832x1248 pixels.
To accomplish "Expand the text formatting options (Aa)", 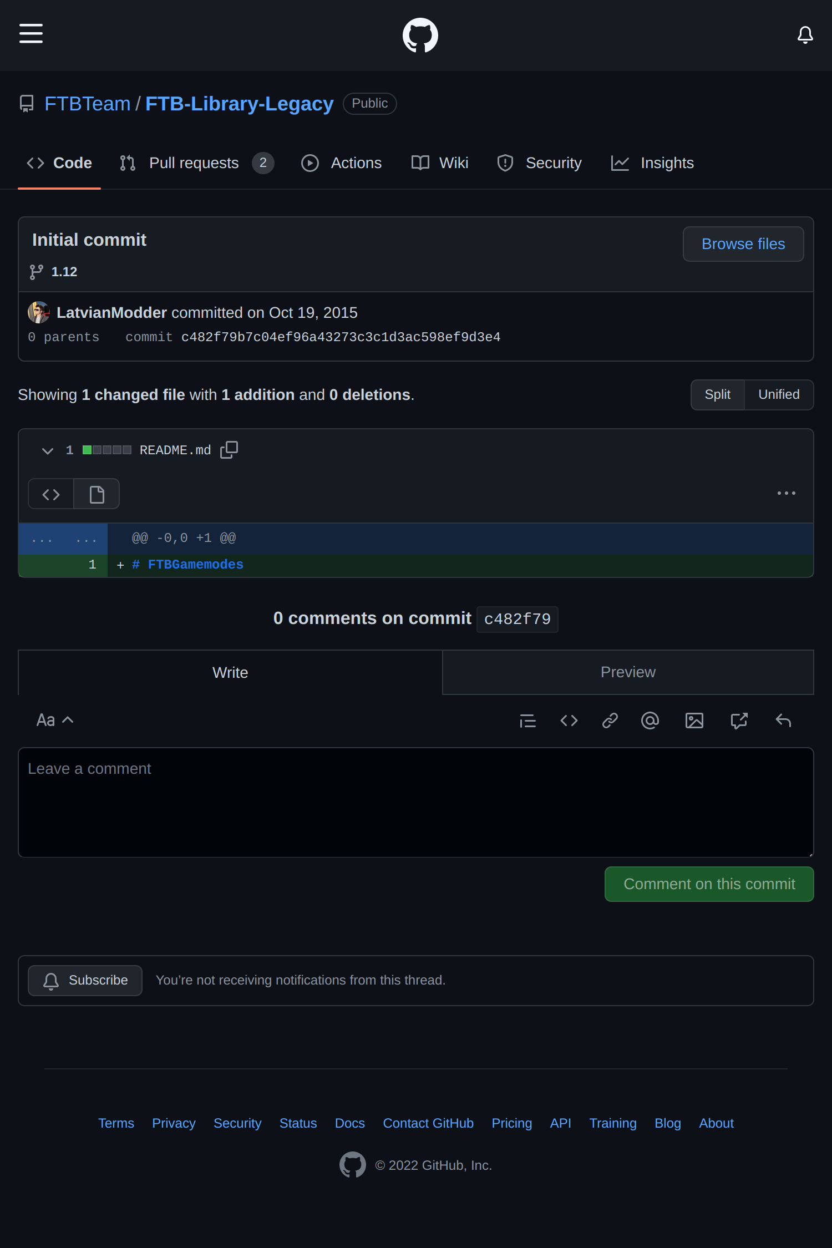I will coord(54,720).
